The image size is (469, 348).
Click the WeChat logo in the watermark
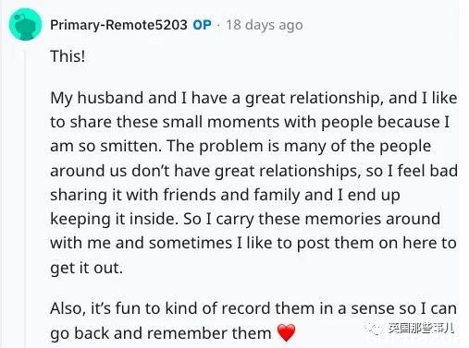point(375,329)
